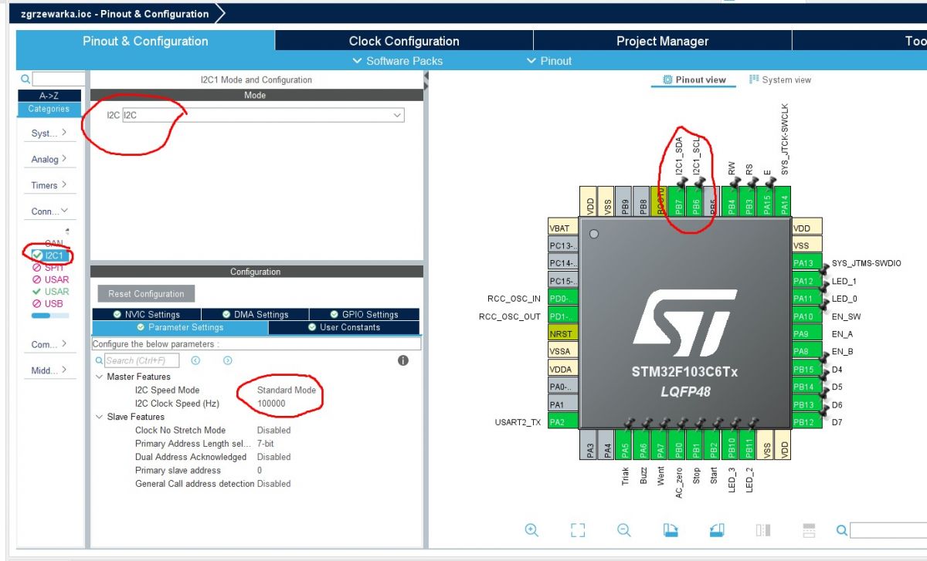Click the disabled SPI1 status icon

pos(36,267)
